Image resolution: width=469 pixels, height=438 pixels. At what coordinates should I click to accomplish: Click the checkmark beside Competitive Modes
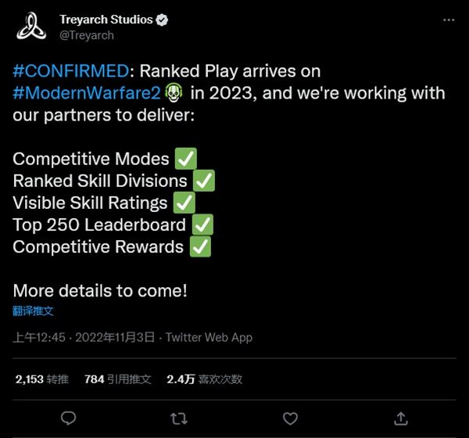185,160
